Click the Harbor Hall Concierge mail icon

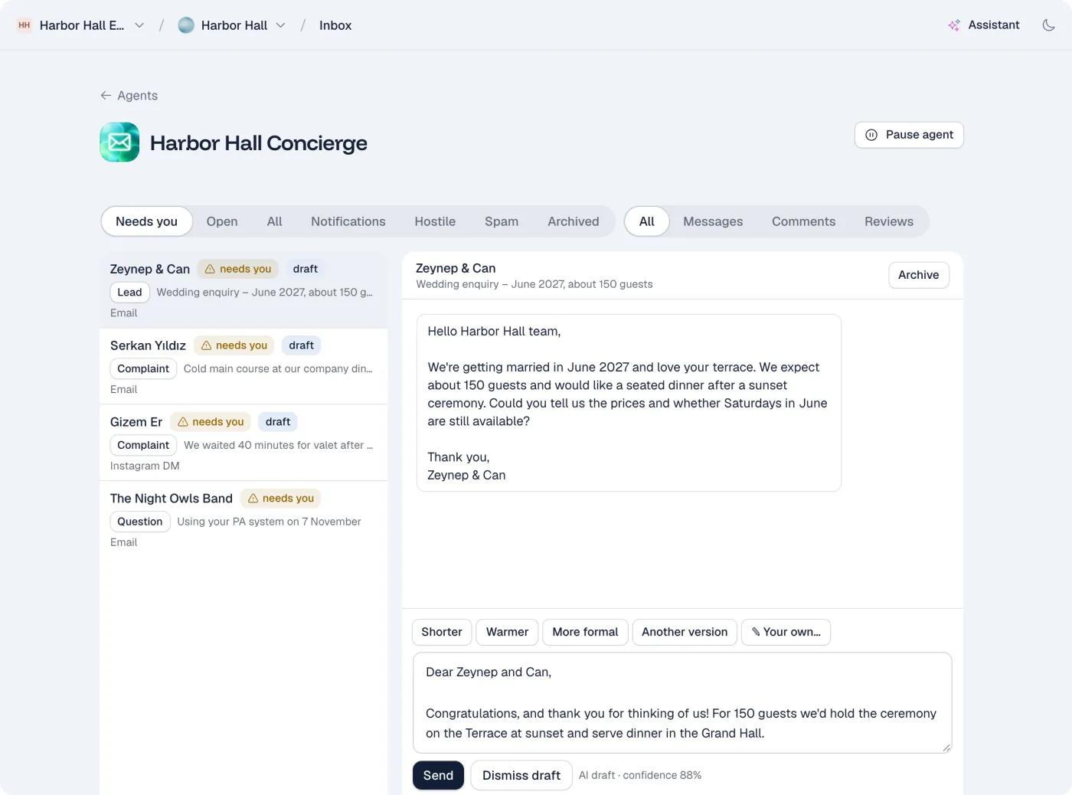pyautogui.click(x=119, y=142)
